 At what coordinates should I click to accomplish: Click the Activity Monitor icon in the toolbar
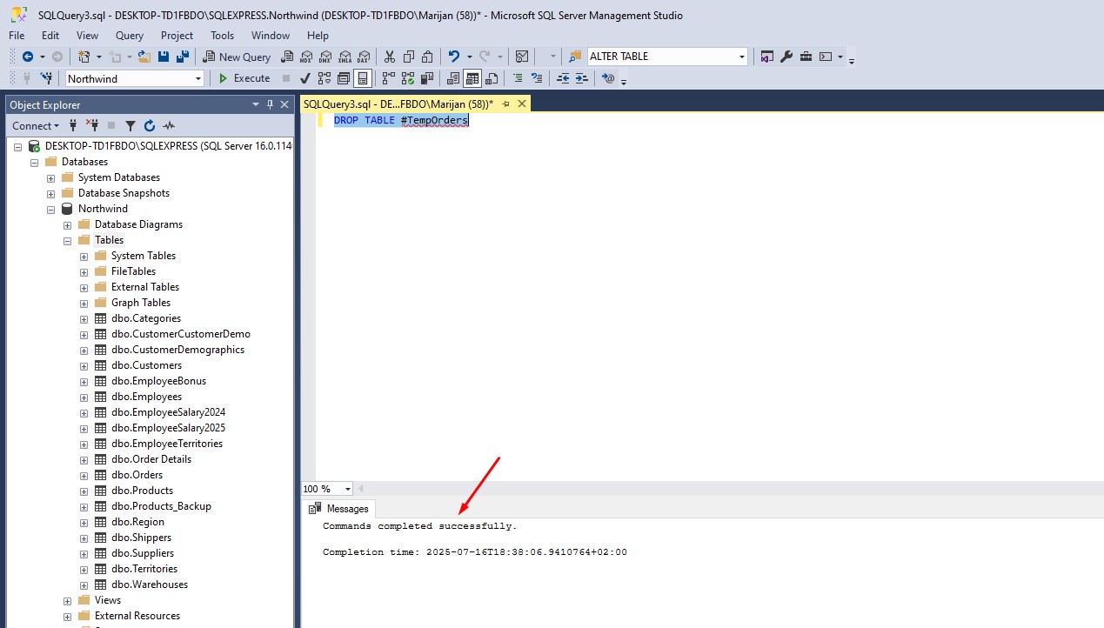(521, 57)
